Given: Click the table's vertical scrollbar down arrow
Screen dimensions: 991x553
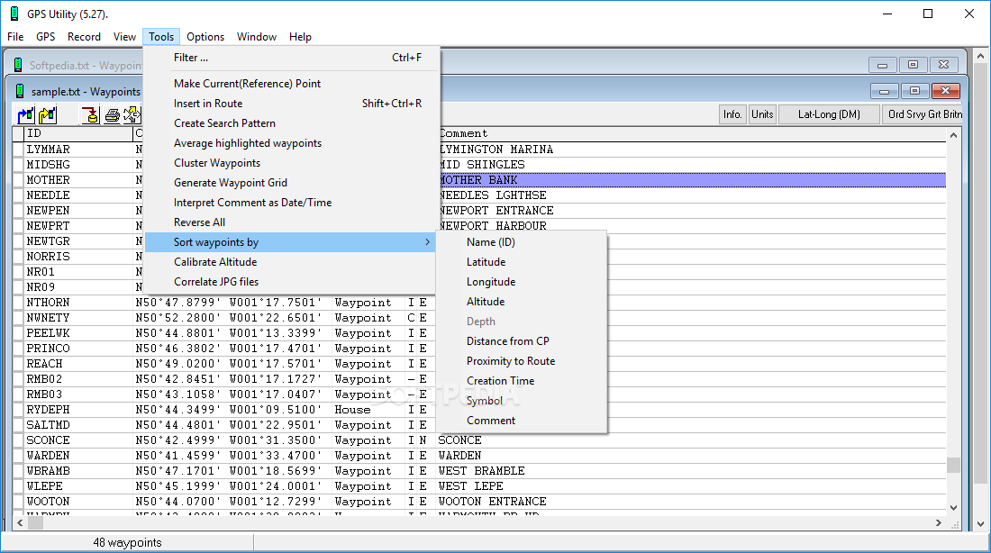Looking at the screenshot, I should 953,507.
